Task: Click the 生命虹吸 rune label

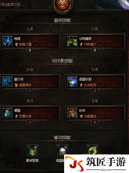Action: point(90,85)
